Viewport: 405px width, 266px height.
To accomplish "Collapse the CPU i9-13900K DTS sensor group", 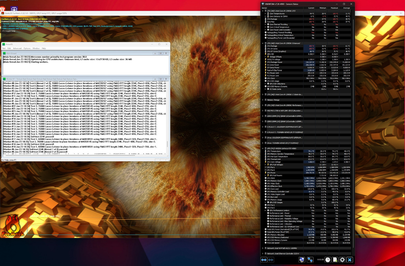I will point(263,11).
